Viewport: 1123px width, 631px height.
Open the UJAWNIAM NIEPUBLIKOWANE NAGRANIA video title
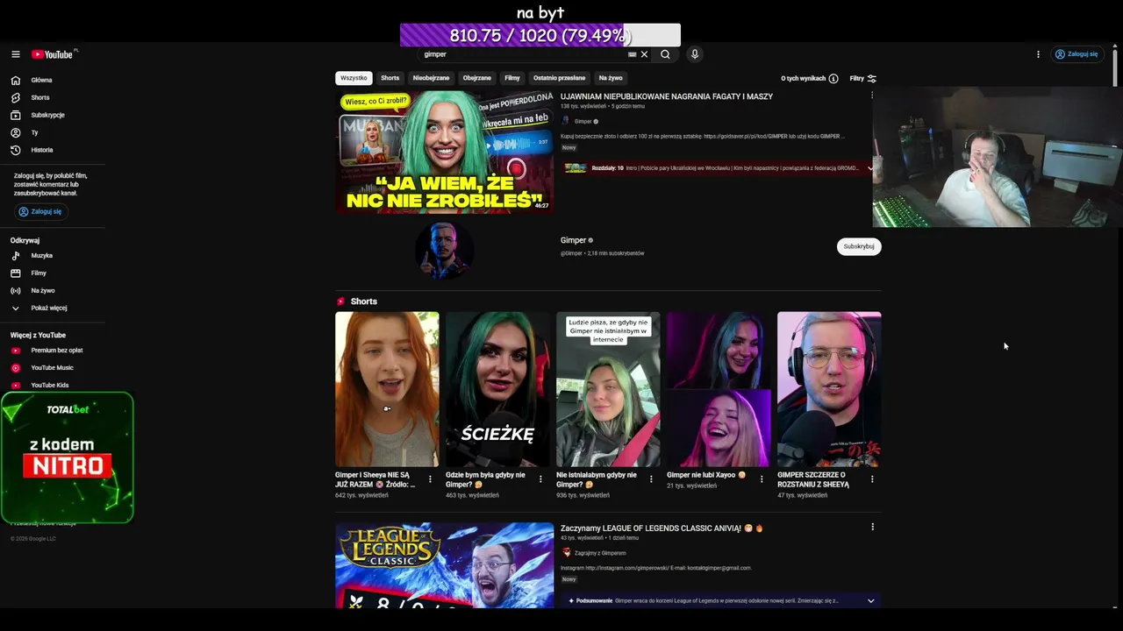coord(667,96)
